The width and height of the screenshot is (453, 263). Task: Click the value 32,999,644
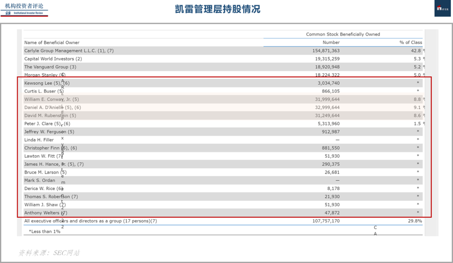(327, 107)
